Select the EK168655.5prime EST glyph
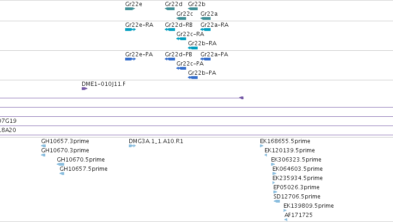393x222 pixels. 262,146
